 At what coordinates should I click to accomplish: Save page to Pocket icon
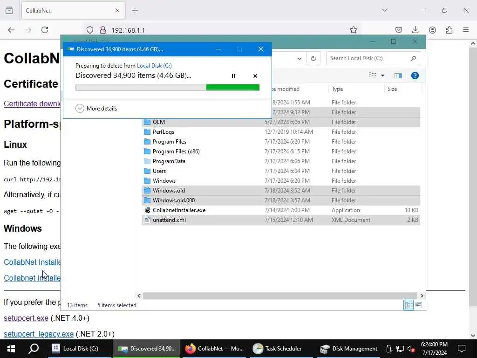(x=399, y=30)
